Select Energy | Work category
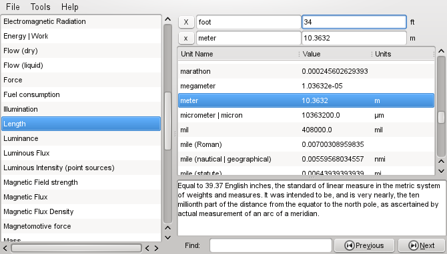This screenshot has width=447, height=254. [x=81, y=36]
